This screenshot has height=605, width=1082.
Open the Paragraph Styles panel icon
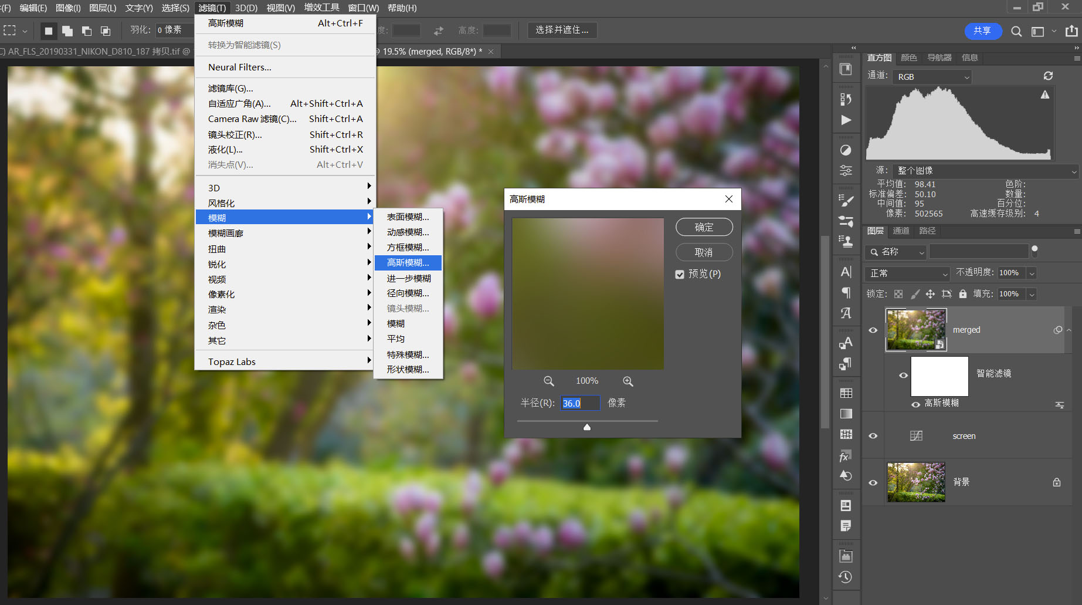846,364
